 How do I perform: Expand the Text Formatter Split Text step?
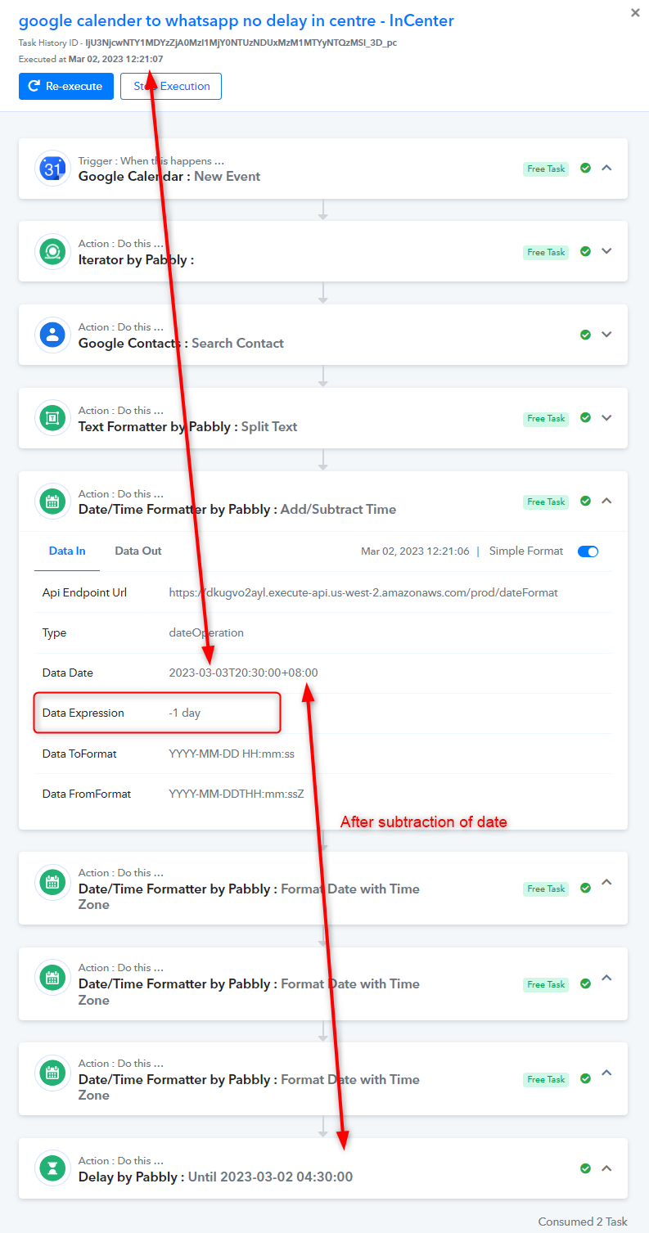(x=606, y=417)
